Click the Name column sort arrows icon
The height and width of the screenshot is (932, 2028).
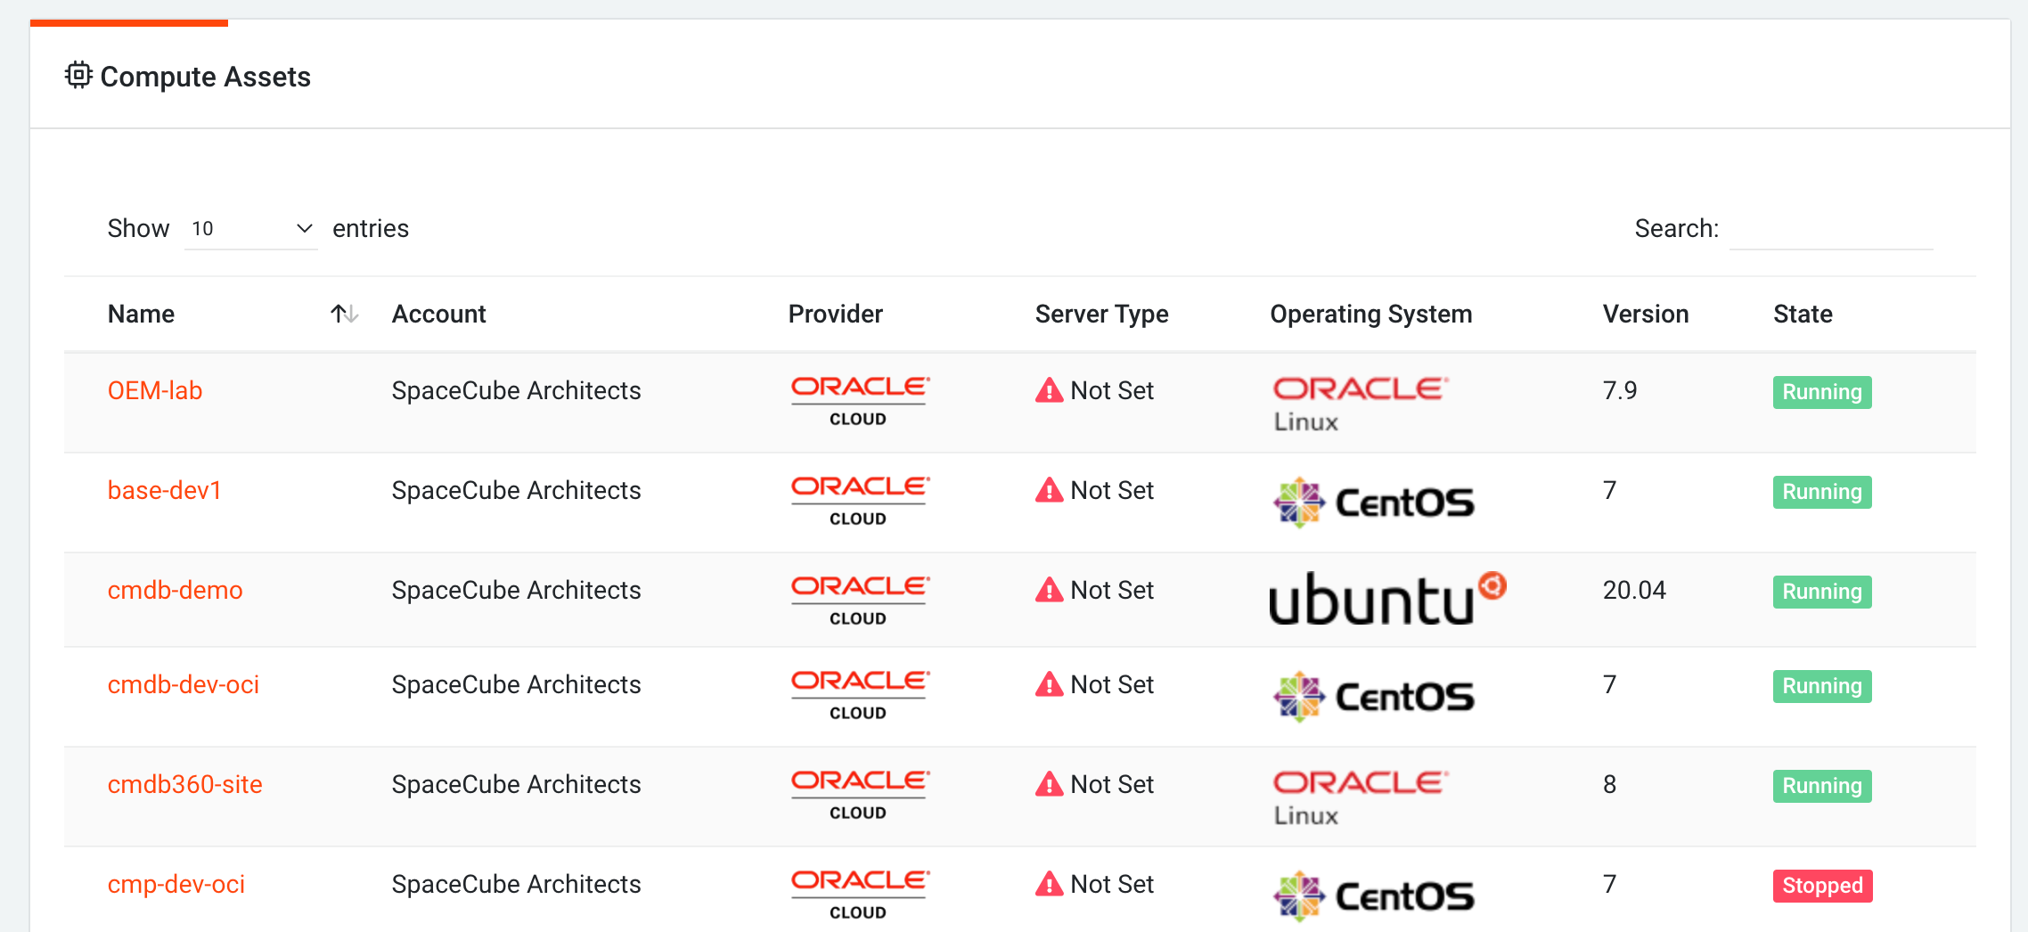point(345,314)
